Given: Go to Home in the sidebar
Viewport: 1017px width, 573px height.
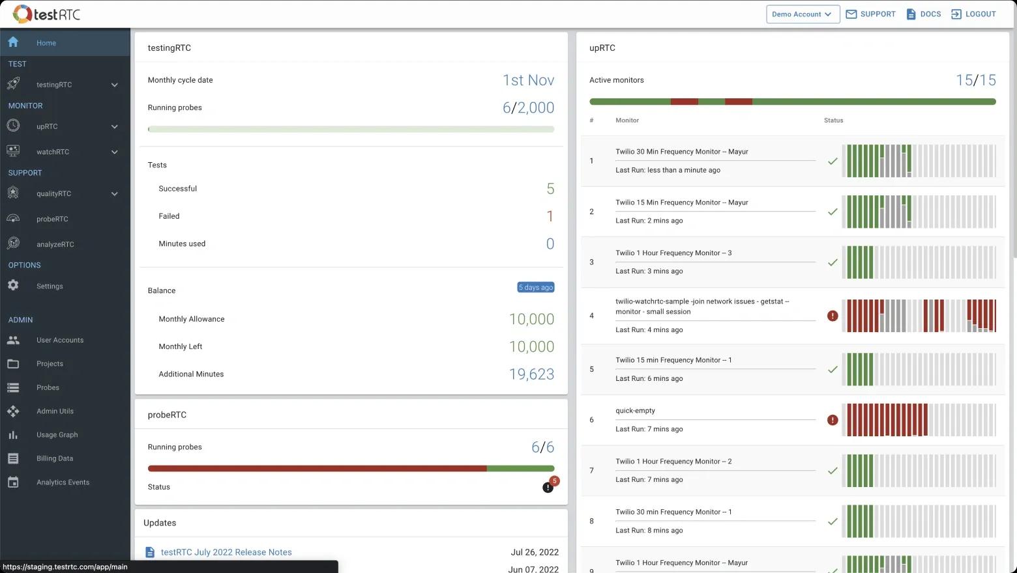Looking at the screenshot, I should coord(46,43).
